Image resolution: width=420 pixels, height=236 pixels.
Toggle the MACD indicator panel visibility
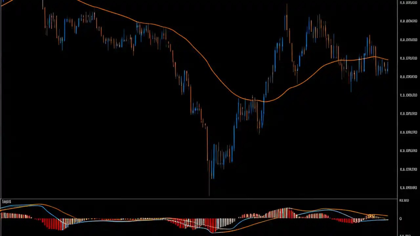6,202
